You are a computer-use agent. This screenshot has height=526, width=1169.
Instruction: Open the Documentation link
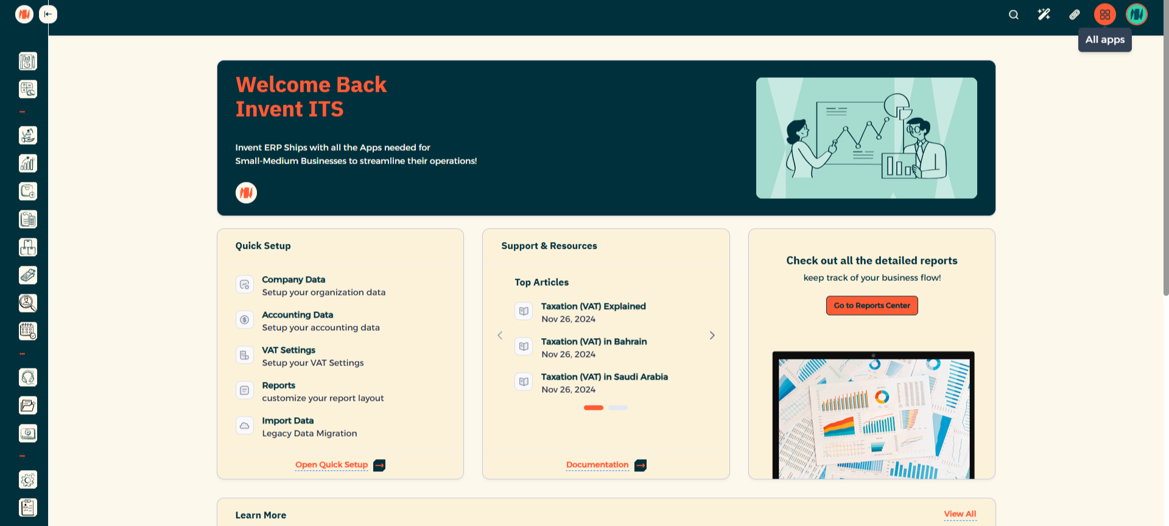click(597, 465)
